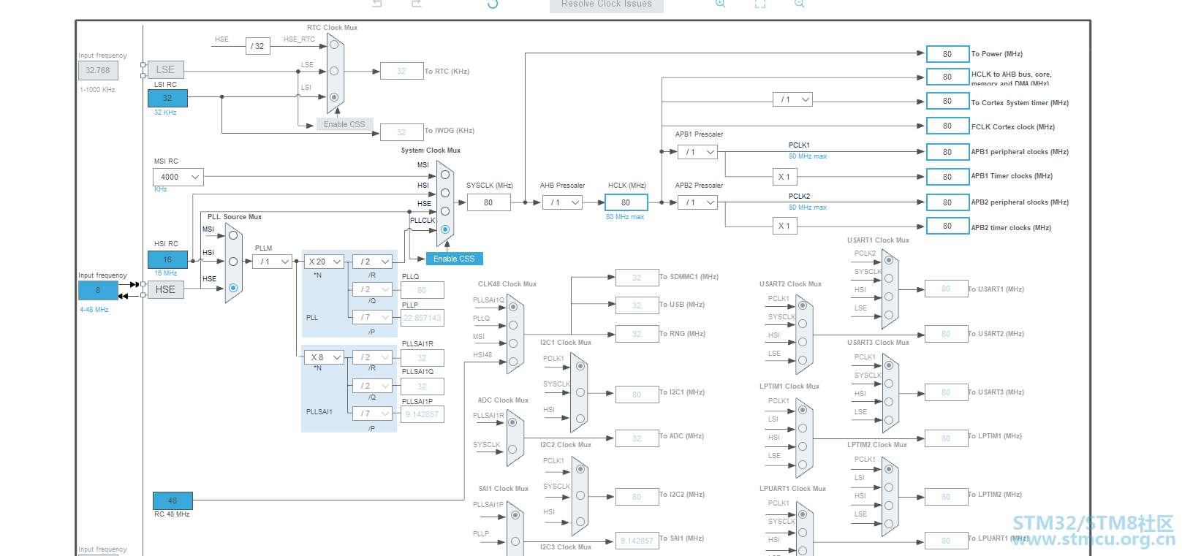Click the gray Enable CSS button under RTC mux

point(344,124)
